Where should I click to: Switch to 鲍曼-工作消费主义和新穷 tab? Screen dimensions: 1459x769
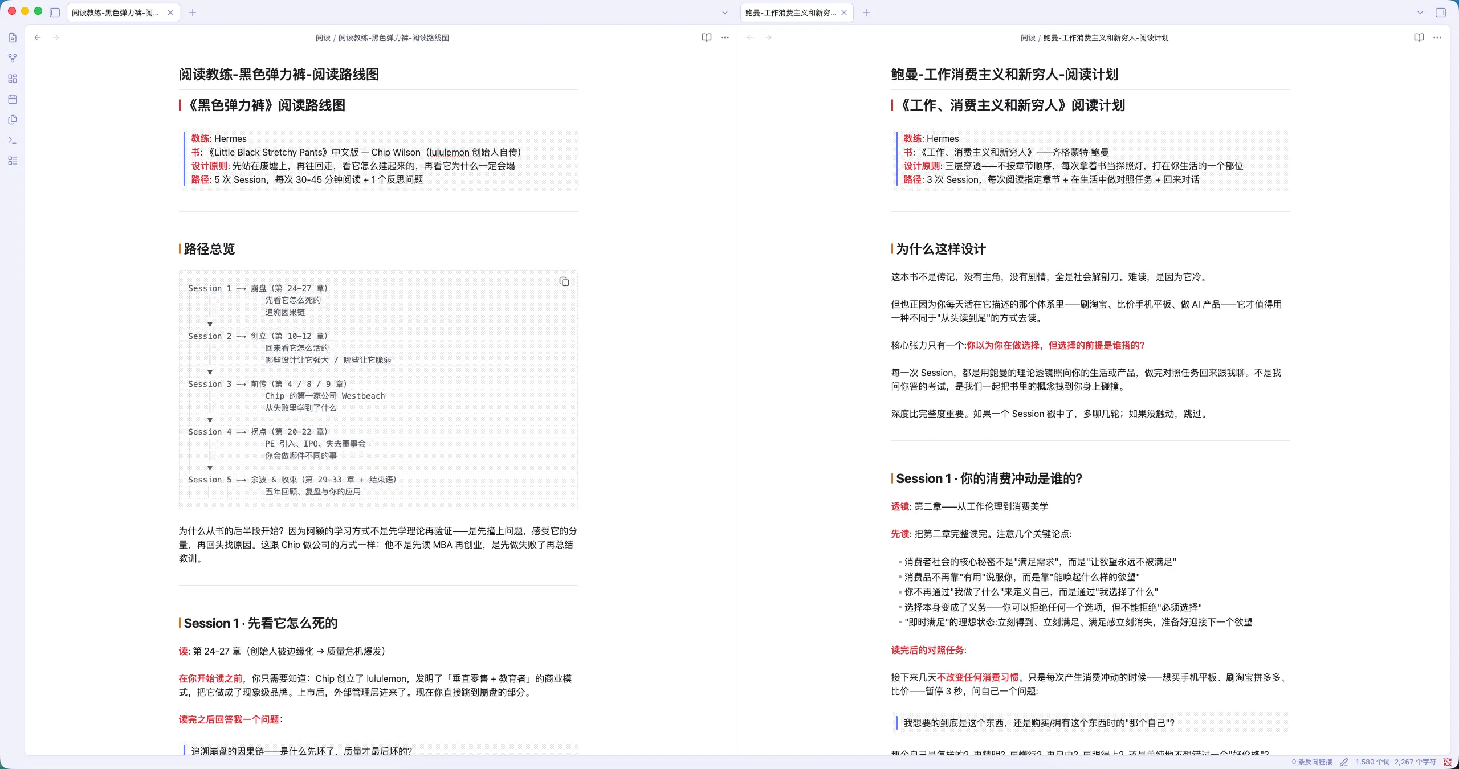tap(790, 13)
